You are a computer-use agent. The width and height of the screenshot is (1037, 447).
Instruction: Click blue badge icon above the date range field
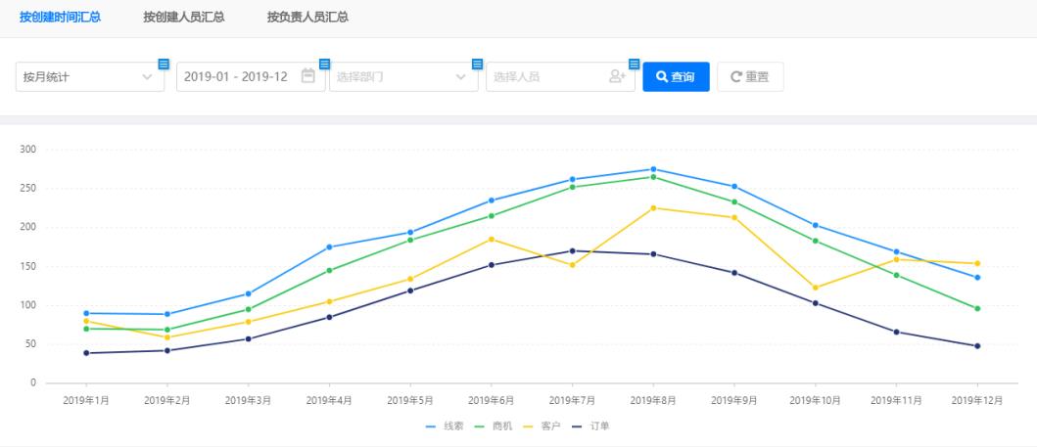[324, 65]
